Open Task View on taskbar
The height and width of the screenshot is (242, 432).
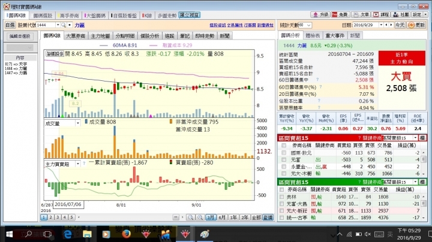pos(47,234)
